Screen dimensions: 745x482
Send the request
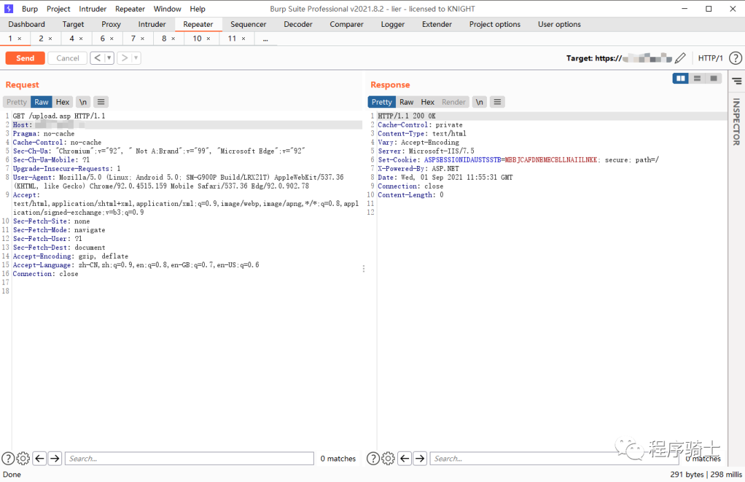point(25,59)
